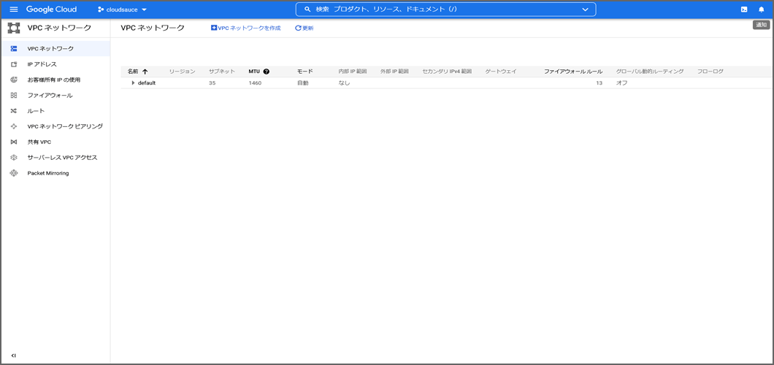Click the ルート shuffle icon
This screenshot has height=365, width=774.
click(x=14, y=111)
